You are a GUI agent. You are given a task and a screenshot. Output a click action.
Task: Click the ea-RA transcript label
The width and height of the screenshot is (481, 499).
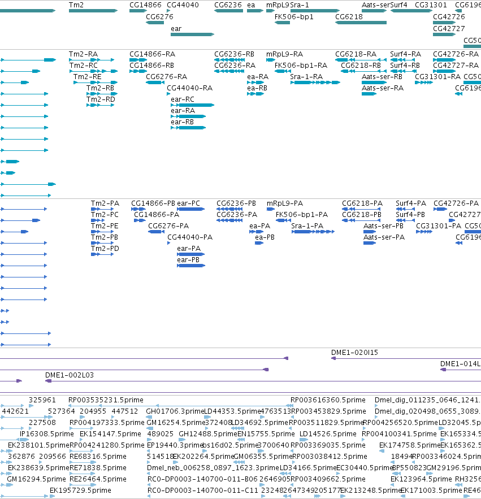tap(258, 77)
